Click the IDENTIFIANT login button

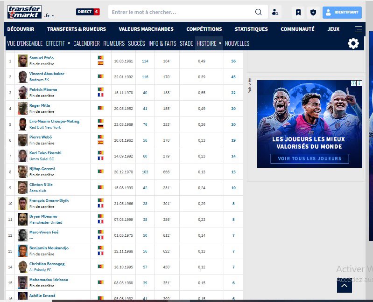click(342, 12)
